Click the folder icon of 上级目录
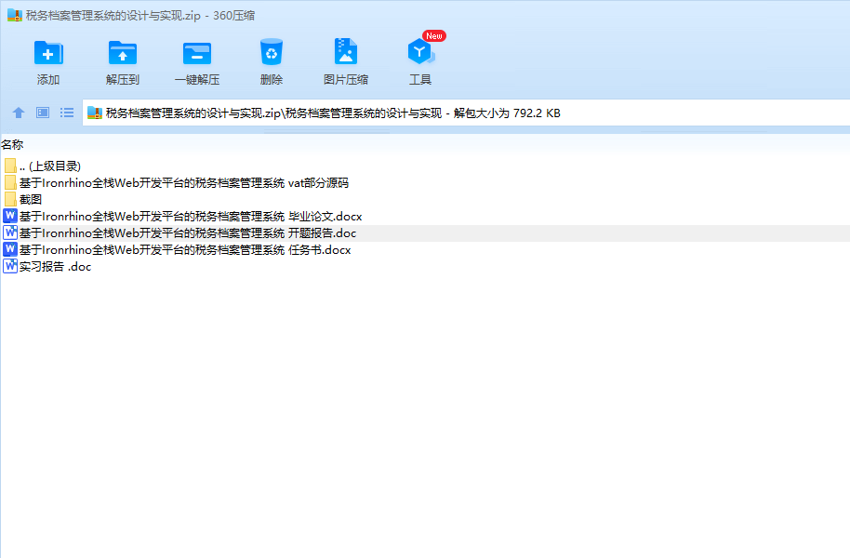 [x=9, y=166]
